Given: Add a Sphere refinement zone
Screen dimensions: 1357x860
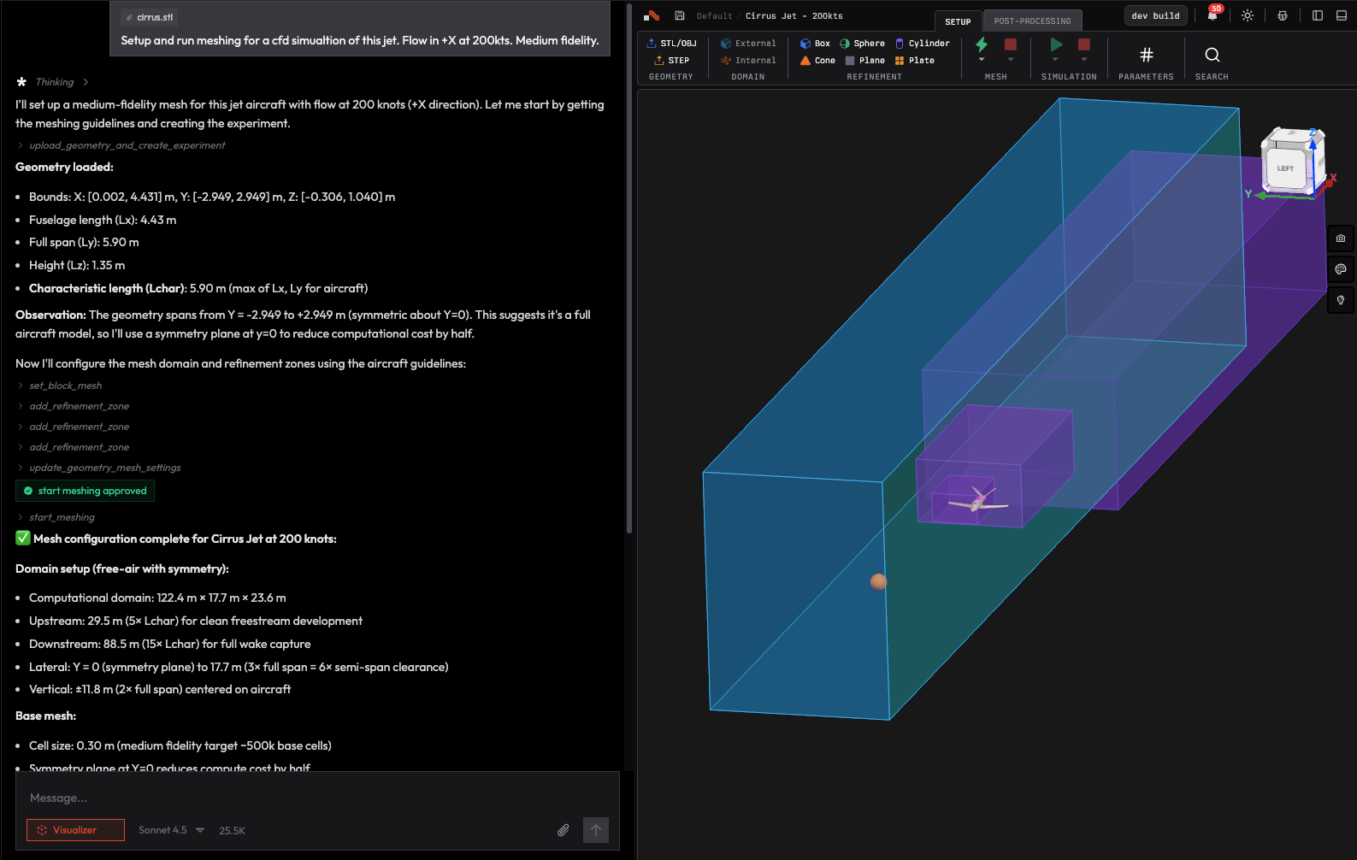Looking at the screenshot, I should (862, 44).
